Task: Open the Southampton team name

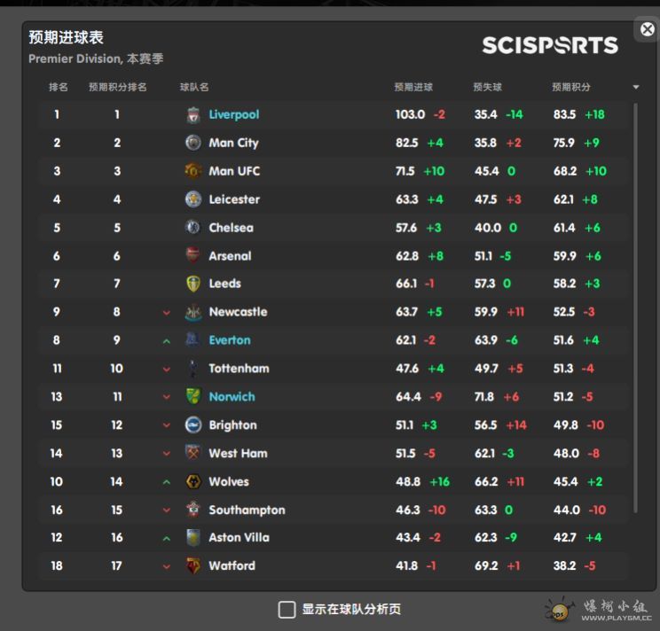Action: [247, 510]
